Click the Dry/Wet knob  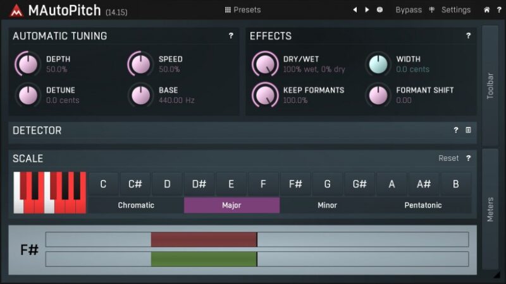[265, 64]
